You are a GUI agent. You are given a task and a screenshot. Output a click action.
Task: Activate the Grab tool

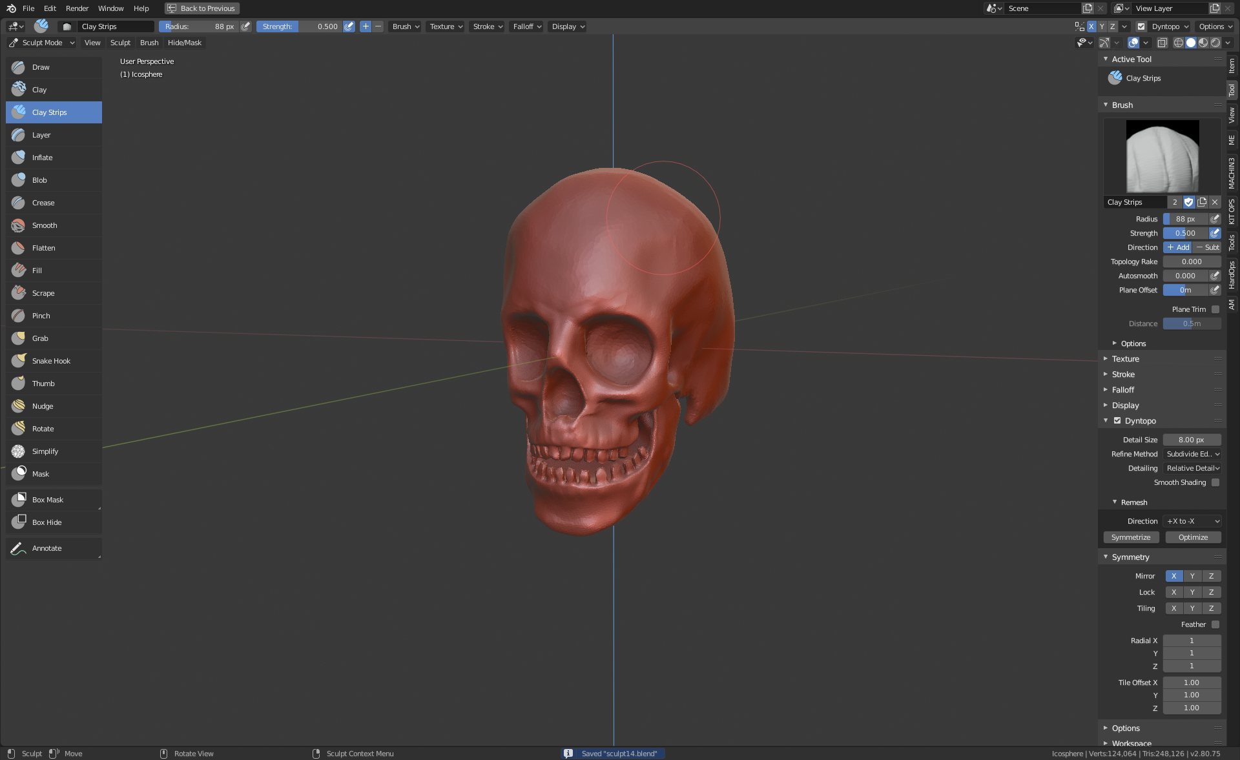[x=40, y=338]
